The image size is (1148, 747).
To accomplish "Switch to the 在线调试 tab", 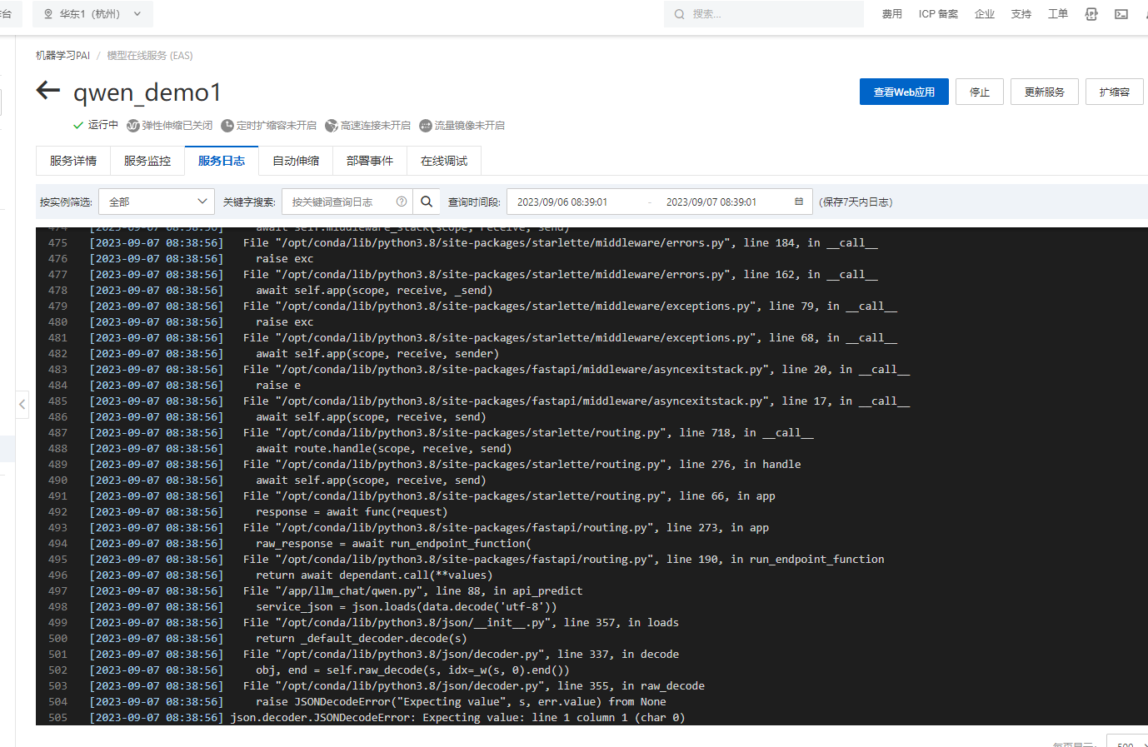I will point(444,161).
